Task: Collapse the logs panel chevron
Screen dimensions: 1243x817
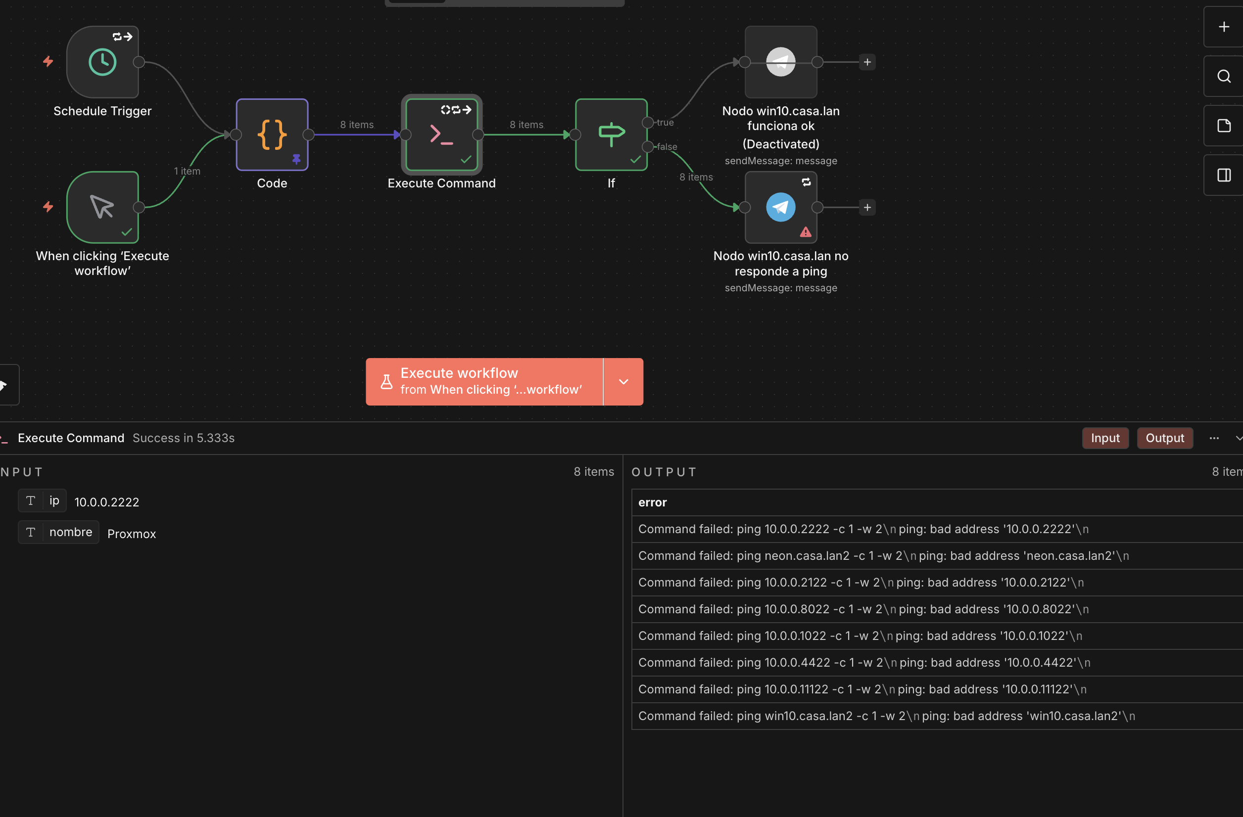Action: click(1239, 438)
